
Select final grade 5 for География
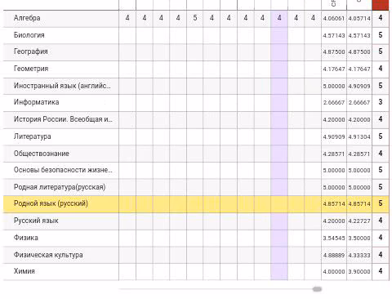[x=381, y=51]
